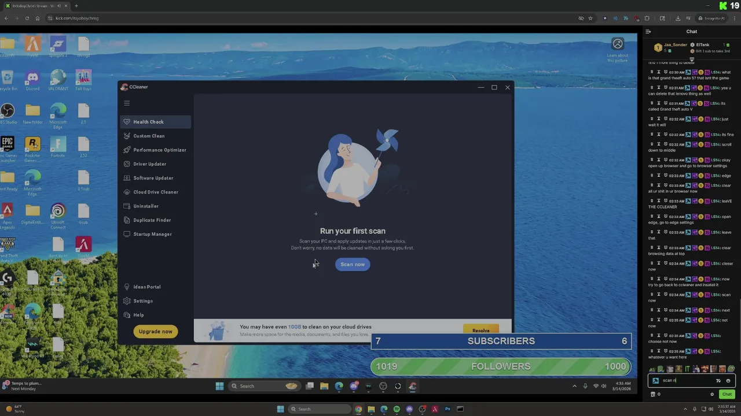Show hidden icons in streamed tray
The image size is (741, 416).
tap(574, 386)
